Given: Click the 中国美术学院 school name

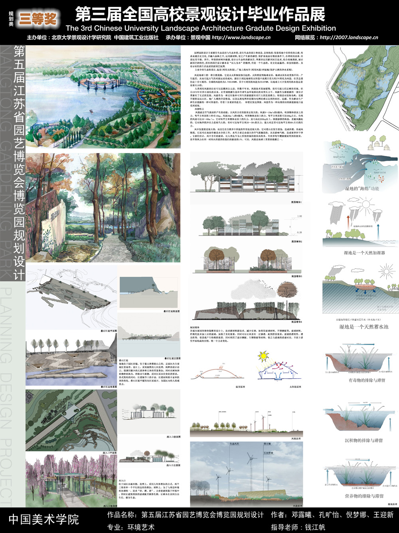Looking at the screenshot, I should 43,519.
